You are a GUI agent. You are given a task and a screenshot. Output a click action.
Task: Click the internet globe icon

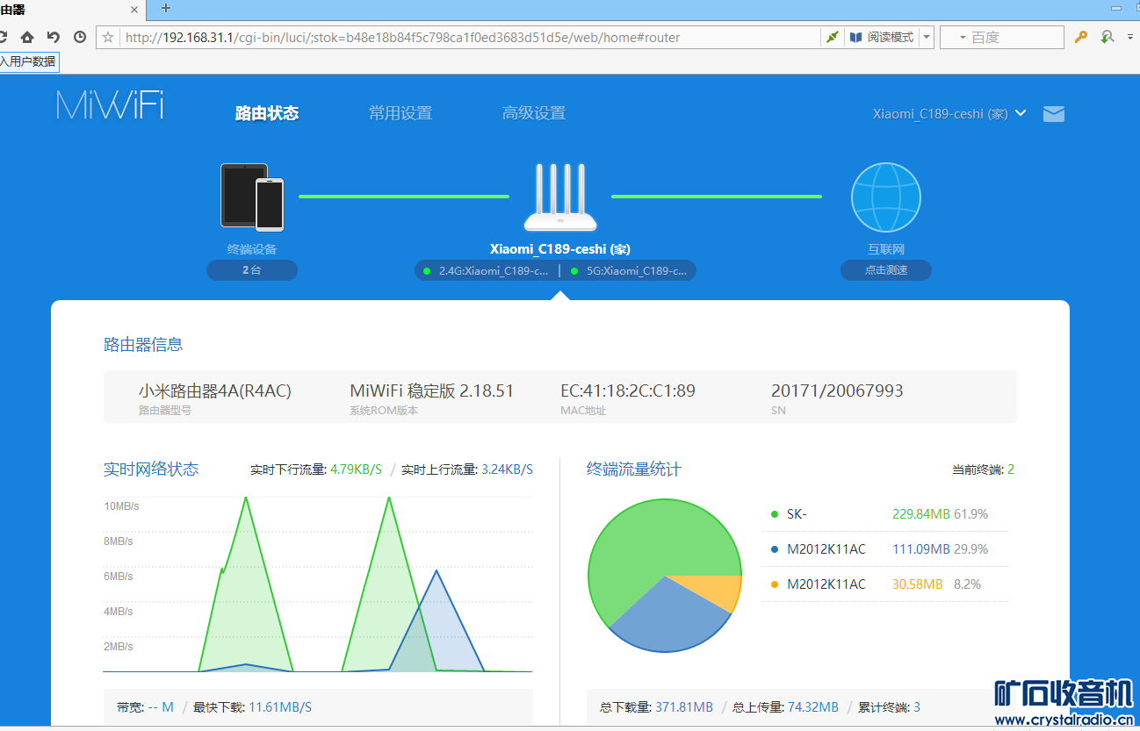[x=885, y=197]
